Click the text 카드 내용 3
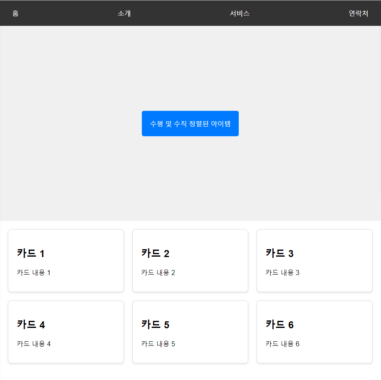This screenshot has width=381, height=380. pyautogui.click(x=282, y=272)
